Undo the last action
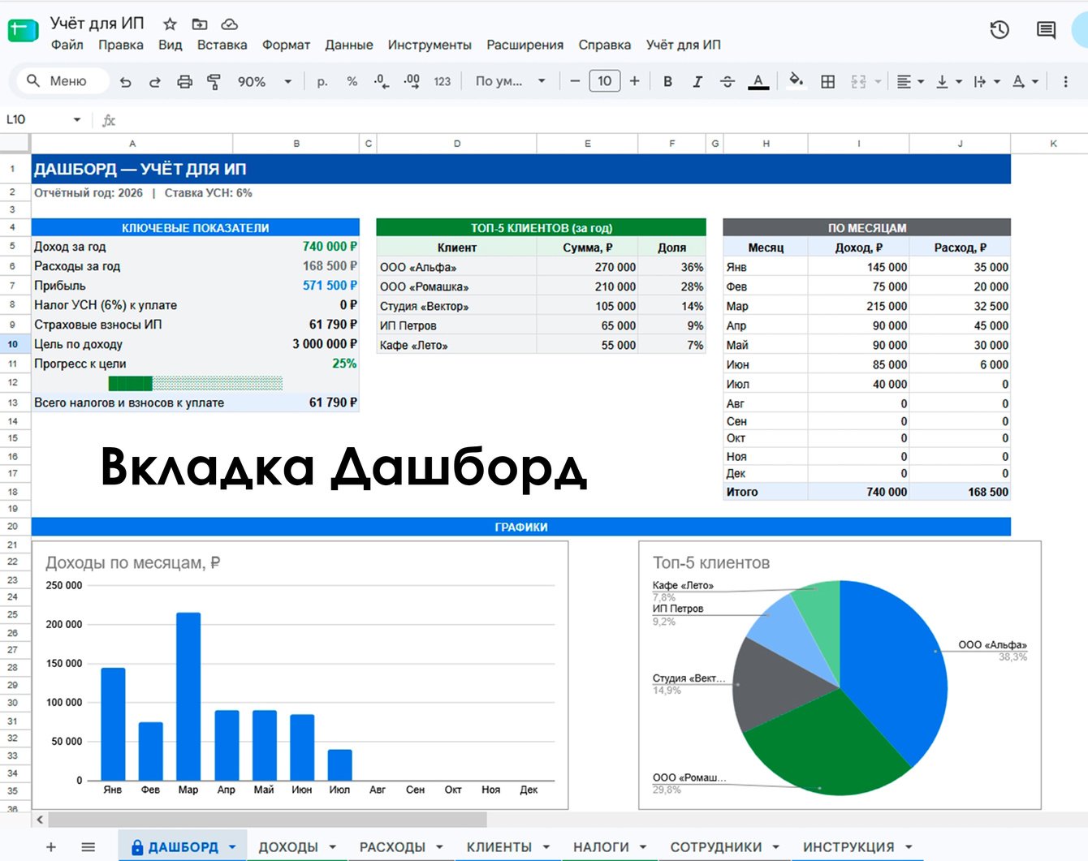The height and width of the screenshot is (861, 1088). point(125,81)
